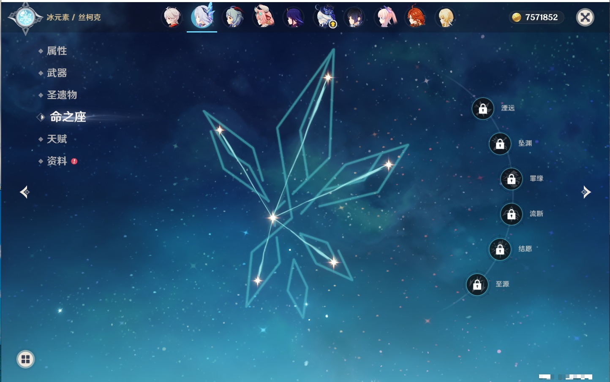Click the Mora coin icon
The image size is (610, 382).
(x=516, y=17)
